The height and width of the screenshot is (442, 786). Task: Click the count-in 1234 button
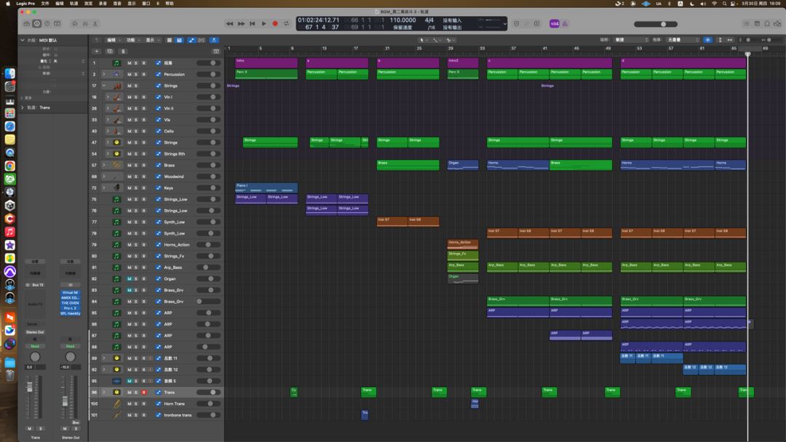click(555, 23)
